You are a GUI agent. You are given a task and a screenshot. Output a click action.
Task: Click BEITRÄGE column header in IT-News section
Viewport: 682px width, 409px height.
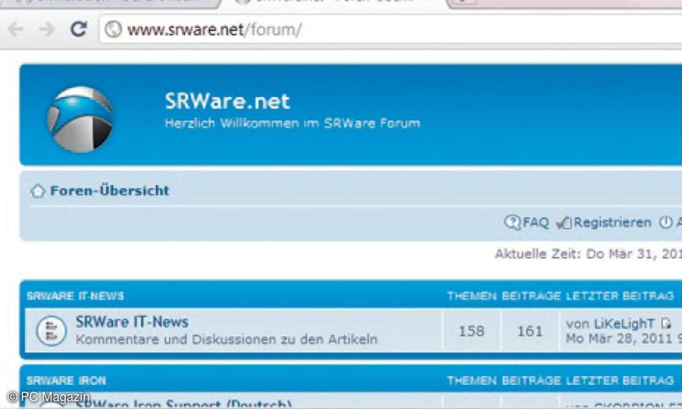531,296
